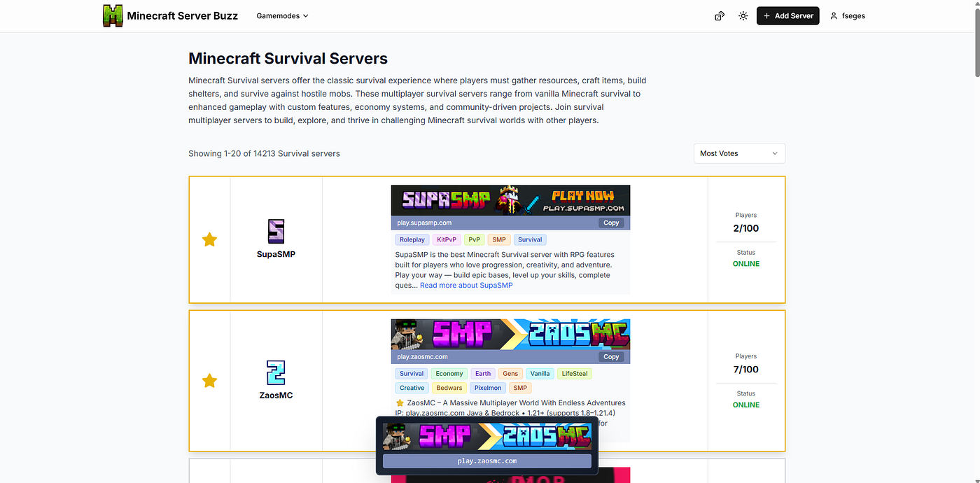Click the Add Server button
Viewport: 980px width, 483px height.
[x=787, y=15]
